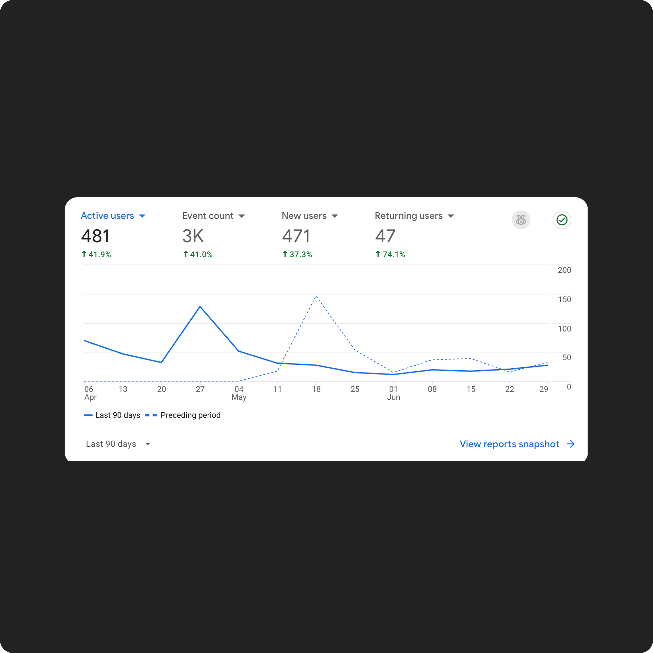653x653 pixels.
Task: Click the Last 90 days legend entry
Action: (112, 415)
